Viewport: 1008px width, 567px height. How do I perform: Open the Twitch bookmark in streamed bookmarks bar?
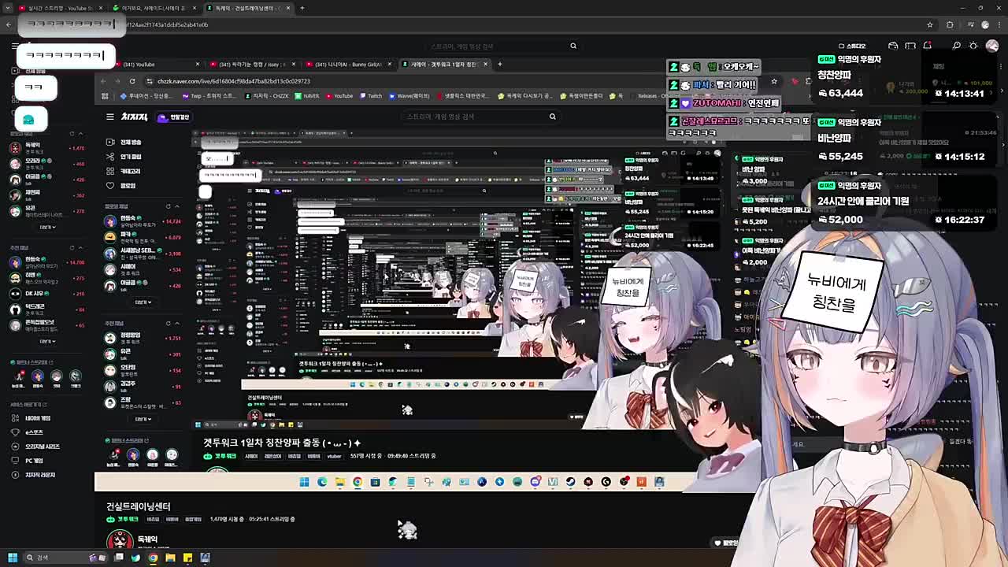point(371,96)
